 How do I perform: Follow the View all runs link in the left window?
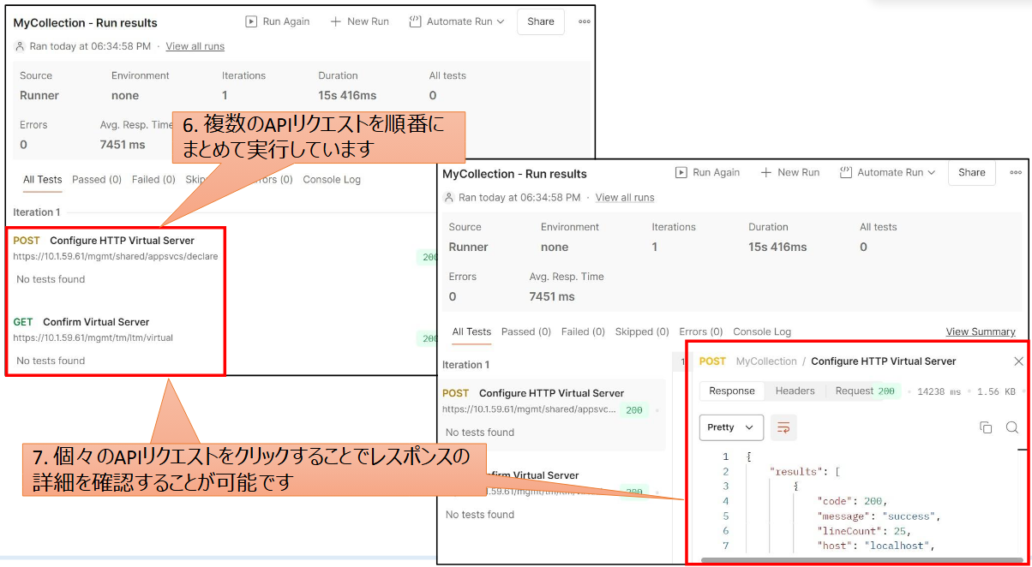(x=195, y=46)
